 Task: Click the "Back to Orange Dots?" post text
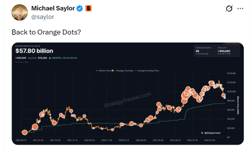(46, 32)
